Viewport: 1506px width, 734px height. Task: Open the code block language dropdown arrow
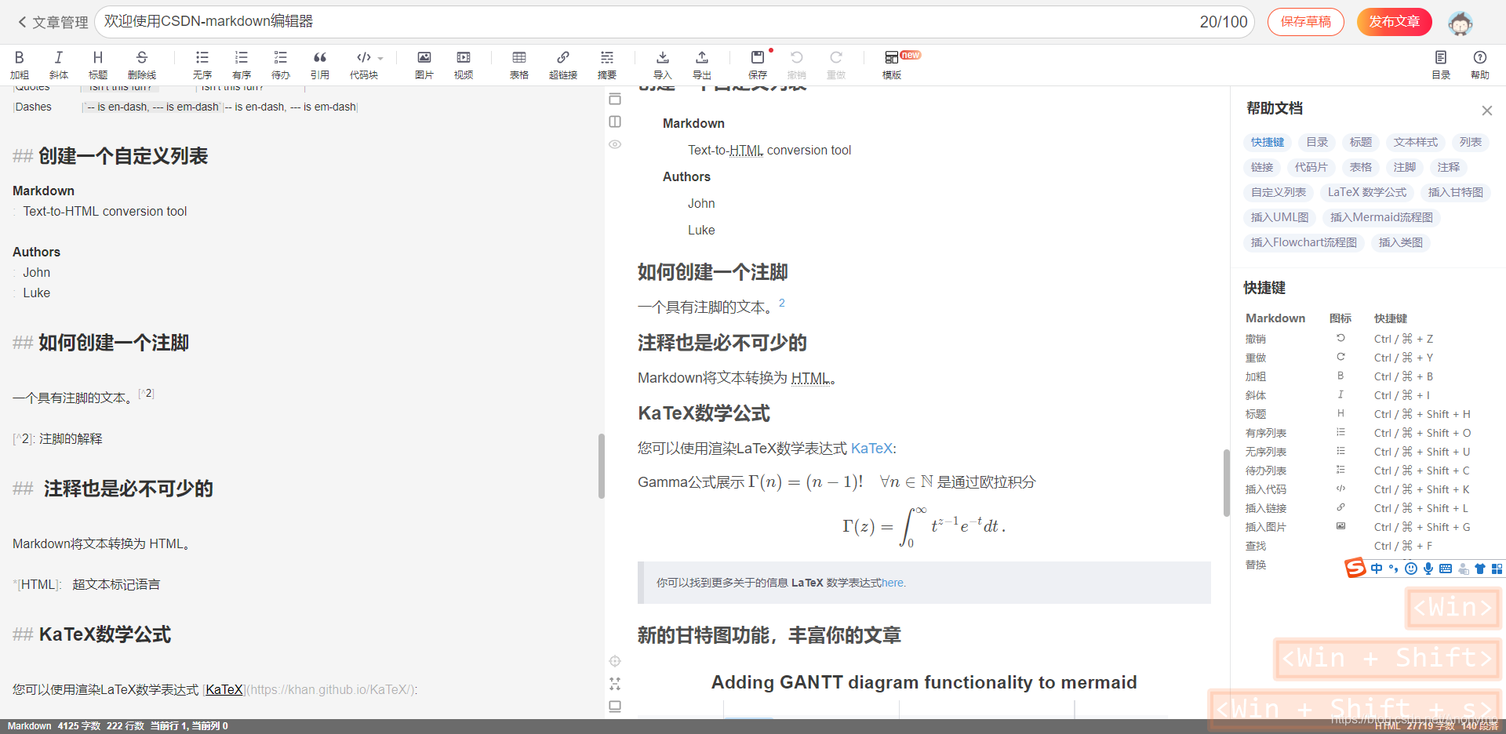380,58
